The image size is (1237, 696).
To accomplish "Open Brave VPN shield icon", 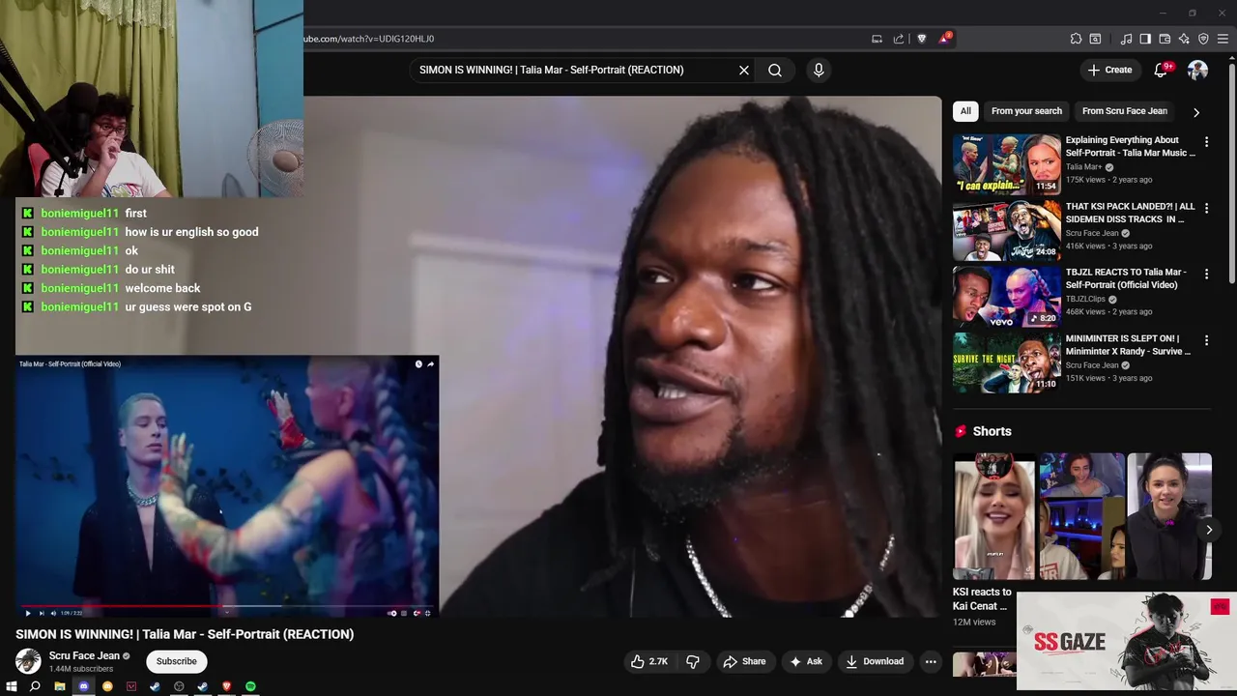I will click(x=1203, y=39).
